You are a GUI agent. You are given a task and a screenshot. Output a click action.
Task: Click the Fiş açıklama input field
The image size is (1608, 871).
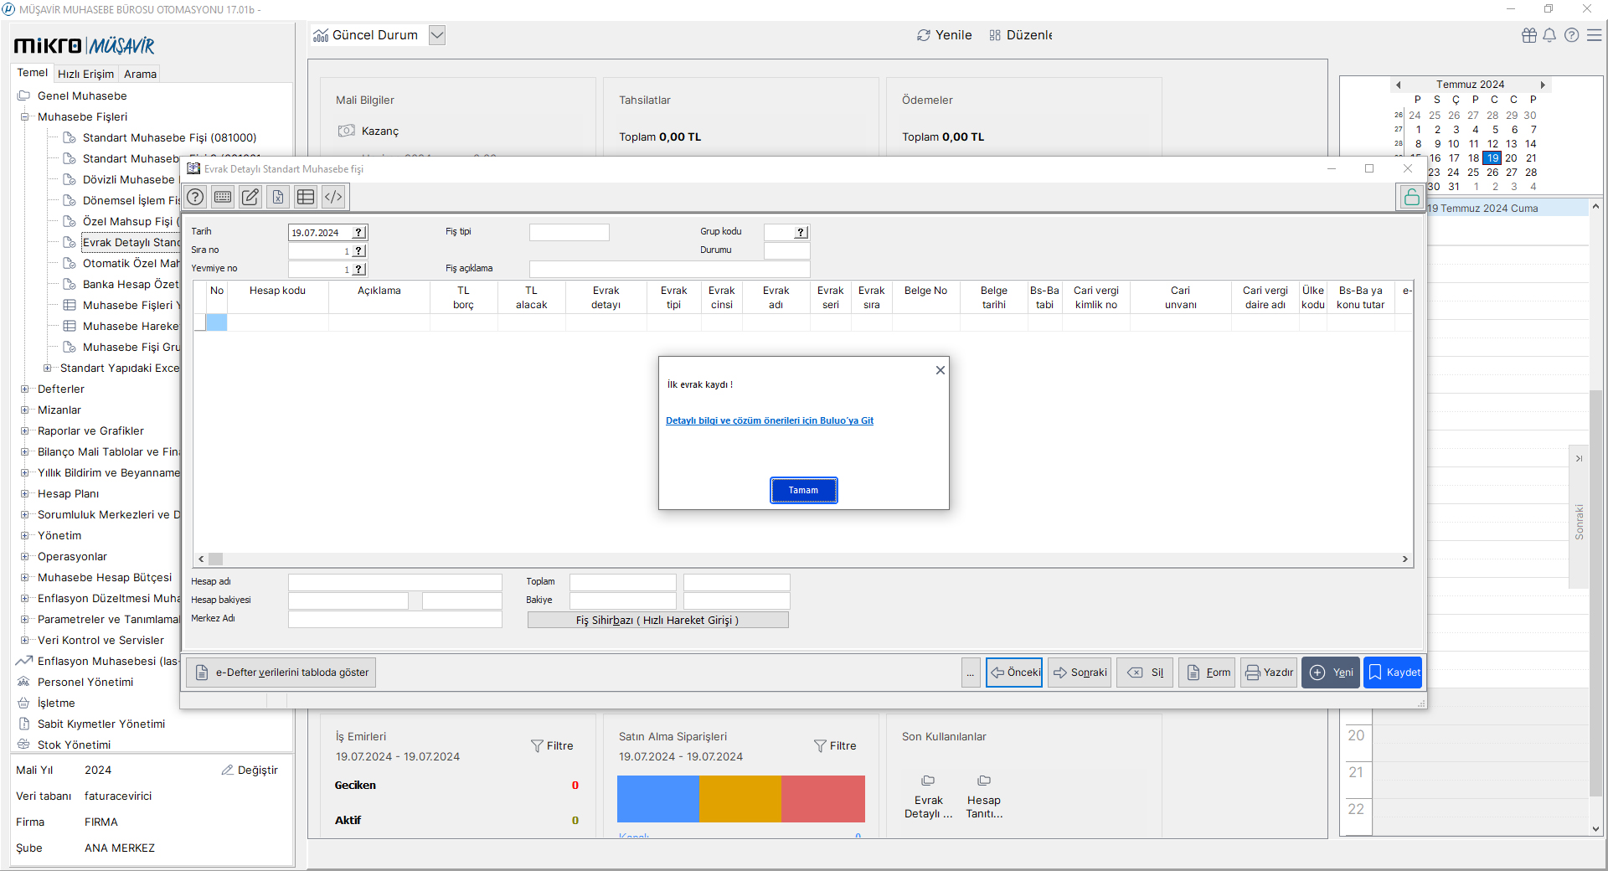coord(669,269)
